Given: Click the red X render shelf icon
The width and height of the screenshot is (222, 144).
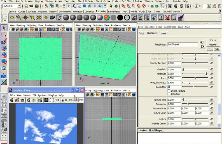Looking at the screenshot, I should [x=167, y=18].
